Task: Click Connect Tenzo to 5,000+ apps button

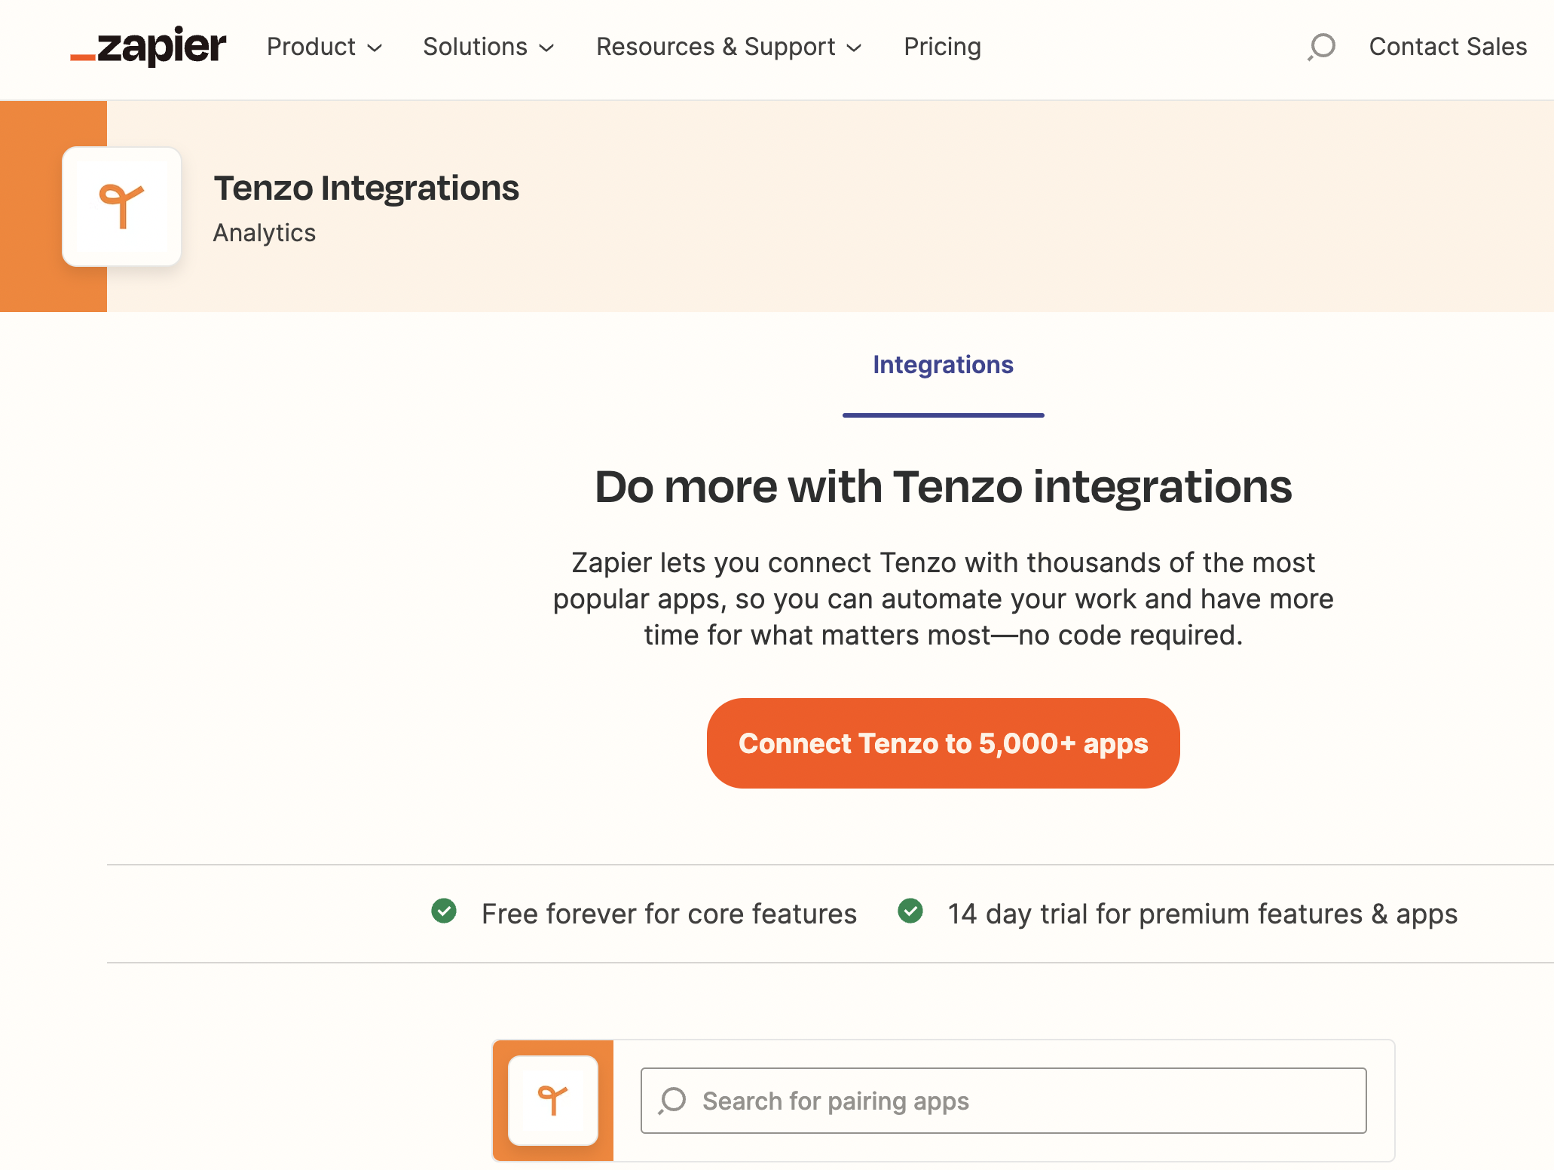Action: coord(943,743)
